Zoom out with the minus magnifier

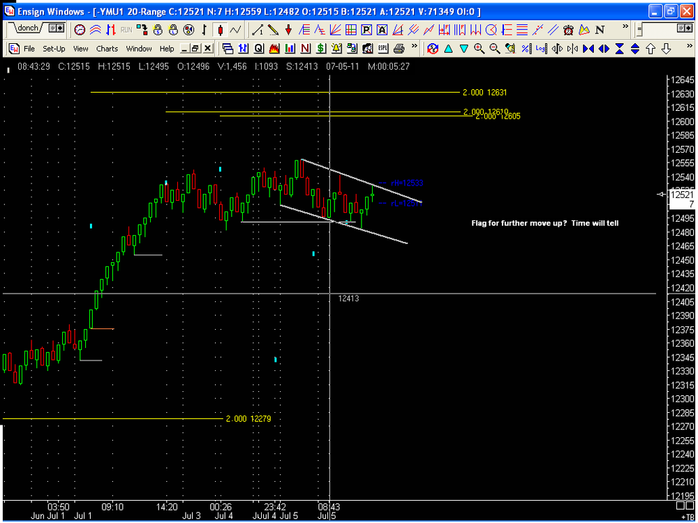point(495,49)
